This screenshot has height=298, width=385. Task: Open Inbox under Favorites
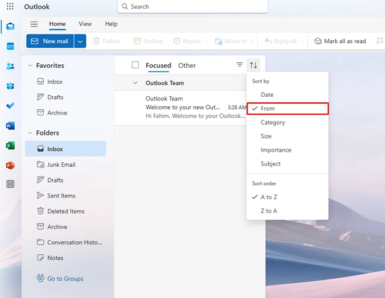[65, 81]
